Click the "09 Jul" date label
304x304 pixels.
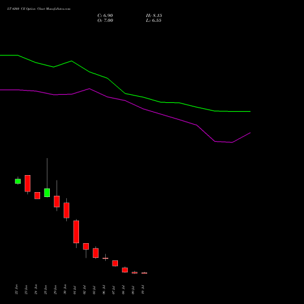point(133,290)
